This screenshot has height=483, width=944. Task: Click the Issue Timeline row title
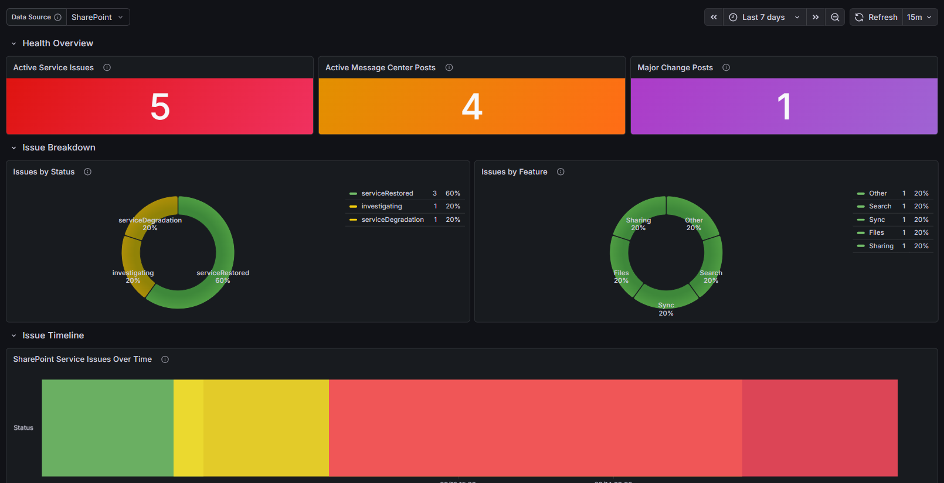coord(53,335)
